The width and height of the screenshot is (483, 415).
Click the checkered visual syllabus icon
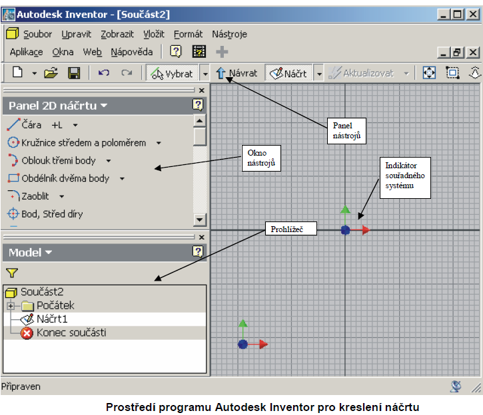click(199, 51)
